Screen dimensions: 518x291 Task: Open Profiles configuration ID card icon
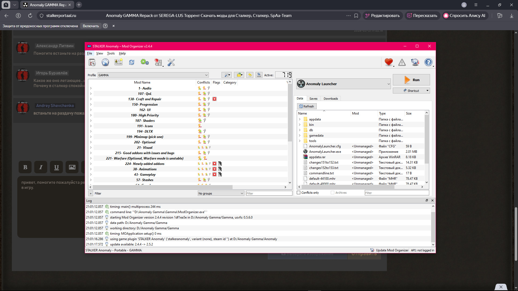click(x=118, y=63)
